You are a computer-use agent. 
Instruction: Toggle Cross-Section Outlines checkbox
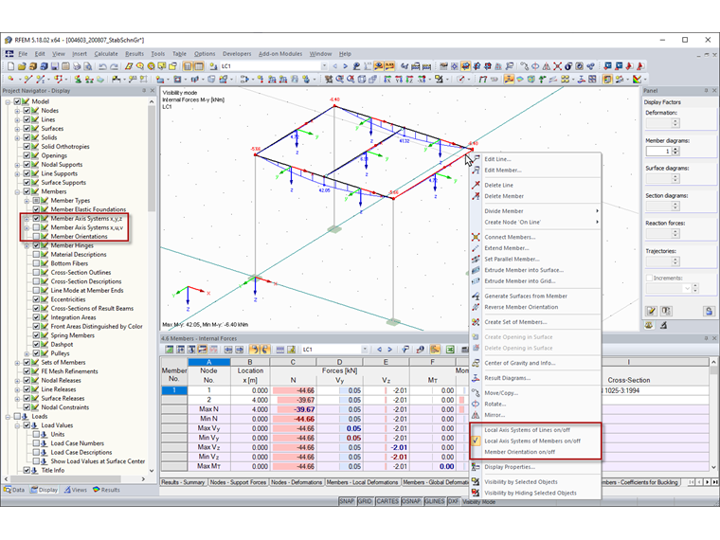(x=36, y=272)
